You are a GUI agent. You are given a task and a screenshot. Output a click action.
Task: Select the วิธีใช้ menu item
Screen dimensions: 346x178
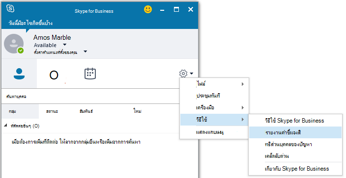pos(214,120)
